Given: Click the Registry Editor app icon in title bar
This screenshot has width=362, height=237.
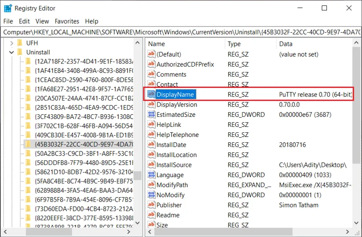Looking at the screenshot, I should click(x=8, y=8).
